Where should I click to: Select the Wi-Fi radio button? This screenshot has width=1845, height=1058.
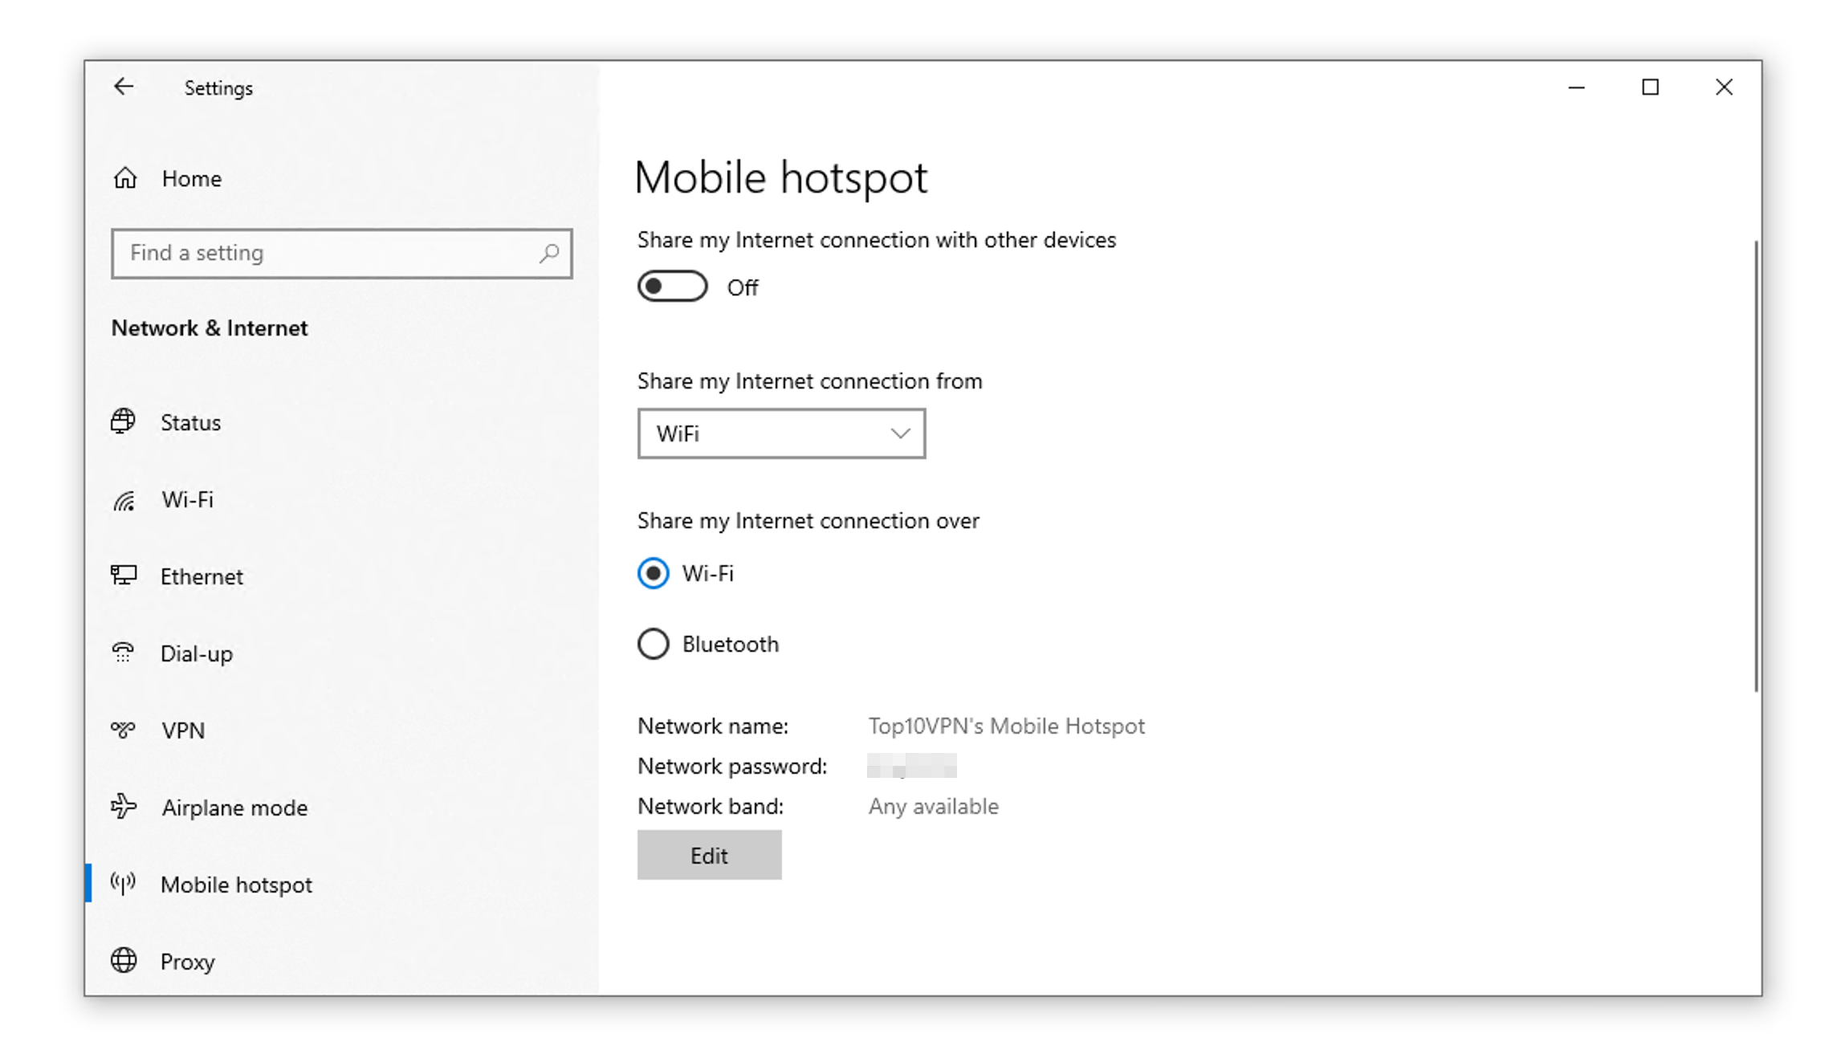pyautogui.click(x=653, y=573)
